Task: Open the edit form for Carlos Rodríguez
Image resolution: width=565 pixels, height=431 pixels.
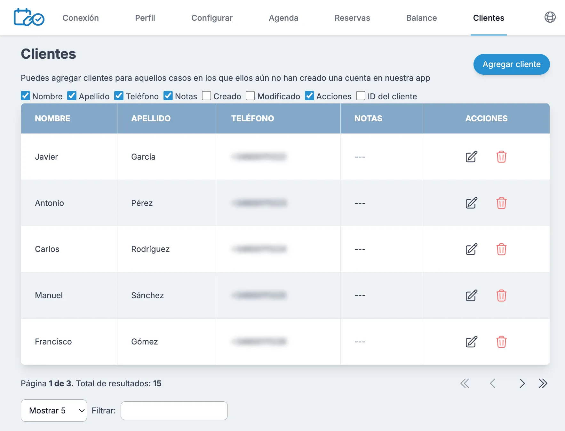Action: [471, 249]
